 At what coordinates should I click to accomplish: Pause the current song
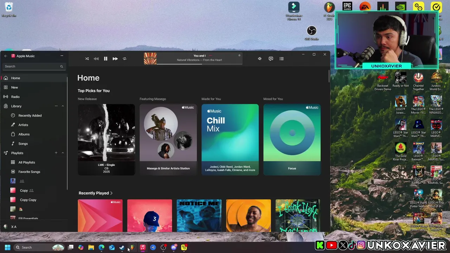coord(105,59)
